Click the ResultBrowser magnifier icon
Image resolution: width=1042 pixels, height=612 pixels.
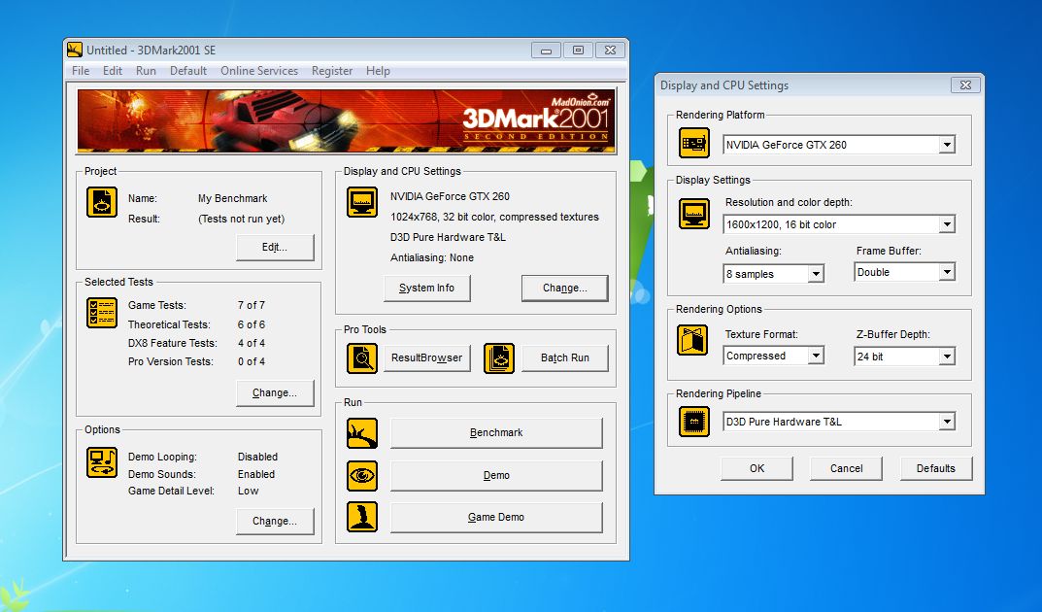pyautogui.click(x=362, y=358)
